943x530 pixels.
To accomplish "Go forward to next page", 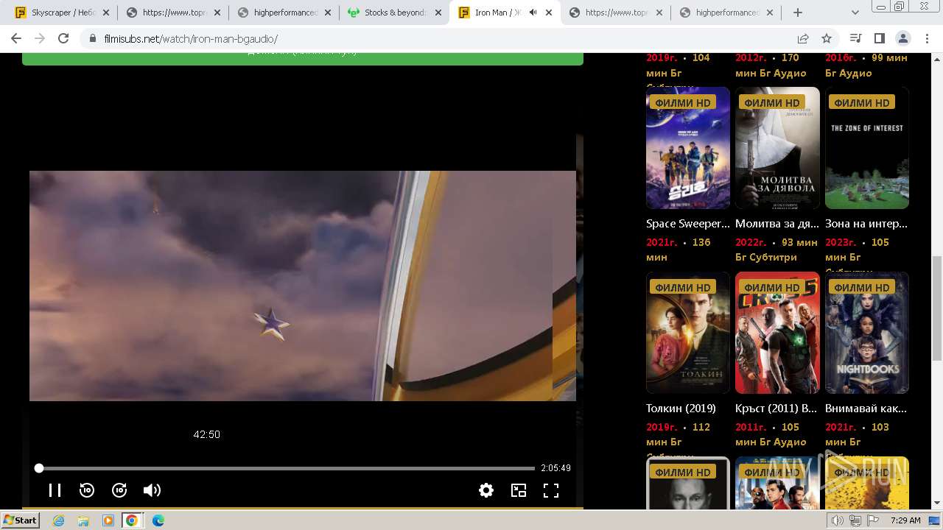I will pos(40,38).
